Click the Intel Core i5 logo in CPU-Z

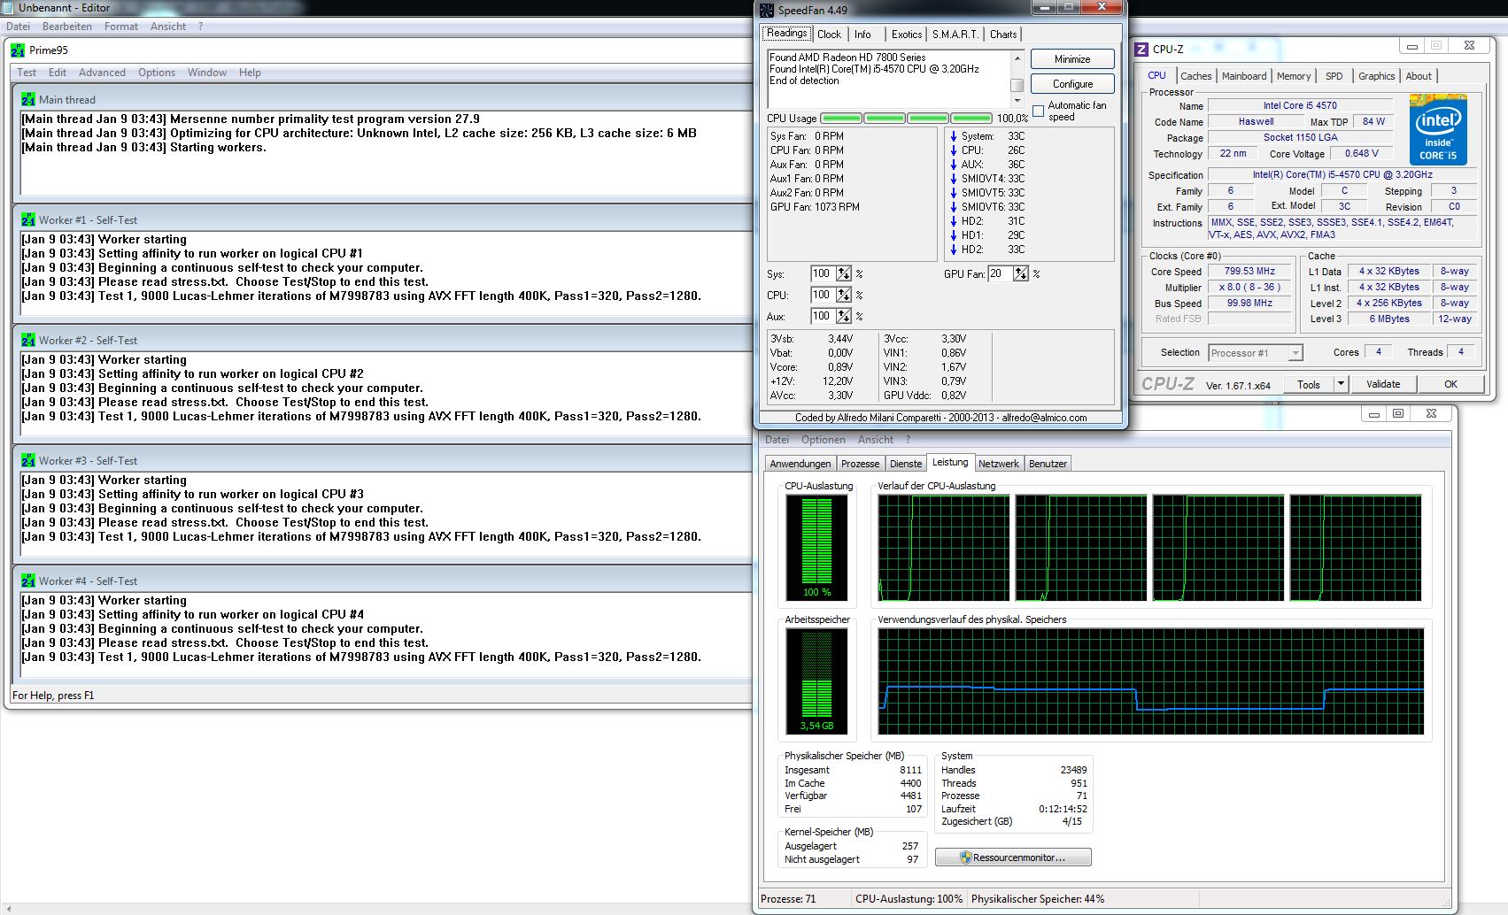pos(1438,129)
